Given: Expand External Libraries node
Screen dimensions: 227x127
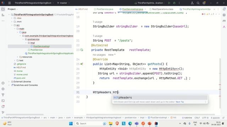Looking at the screenshot, I should click(9, 81).
